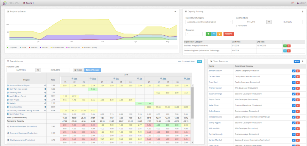Click the Save Changes button
Image resolution: width=307 pixels, height=146 pixels.
[x=93, y=70]
